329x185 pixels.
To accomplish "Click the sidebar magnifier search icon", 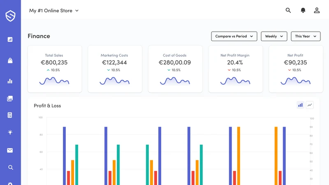I will pyautogui.click(x=11, y=167).
